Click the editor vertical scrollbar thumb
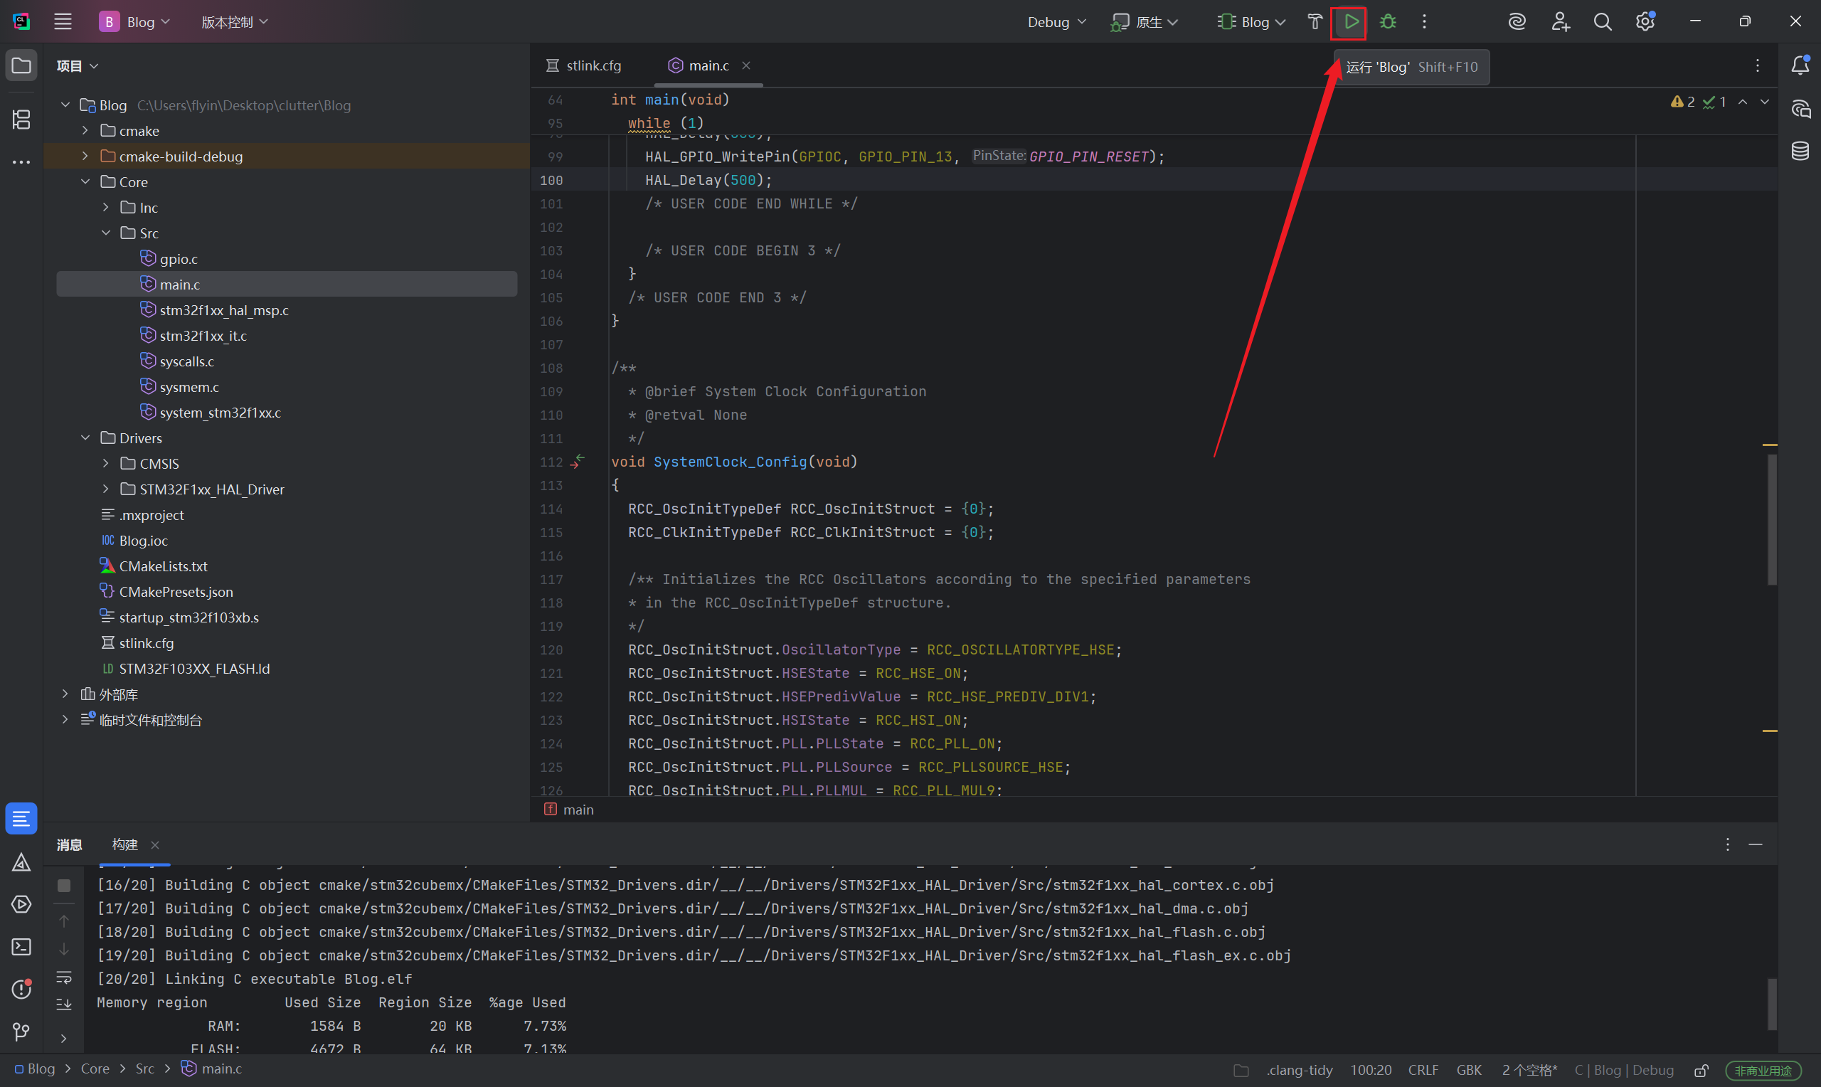The image size is (1821, 1087). tap(1771, 519)
